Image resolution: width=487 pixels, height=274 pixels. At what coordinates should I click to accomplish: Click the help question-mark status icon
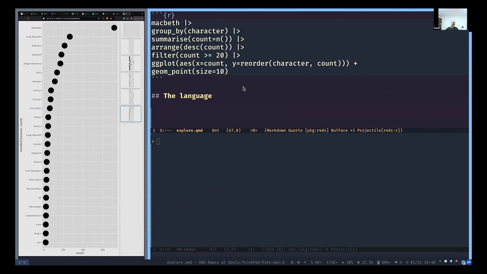(298, 262)
